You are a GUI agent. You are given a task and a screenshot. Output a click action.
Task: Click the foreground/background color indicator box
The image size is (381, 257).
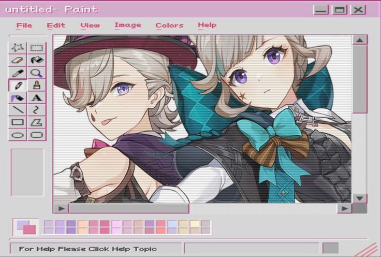click(x=26, y=227)
